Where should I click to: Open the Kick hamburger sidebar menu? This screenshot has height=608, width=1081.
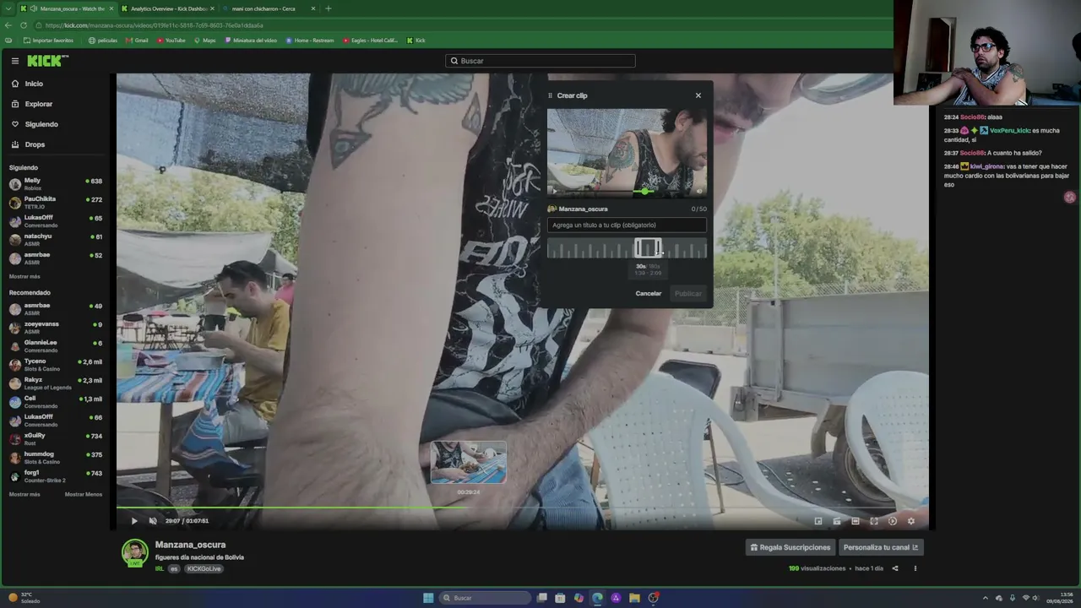coord(15,61)
